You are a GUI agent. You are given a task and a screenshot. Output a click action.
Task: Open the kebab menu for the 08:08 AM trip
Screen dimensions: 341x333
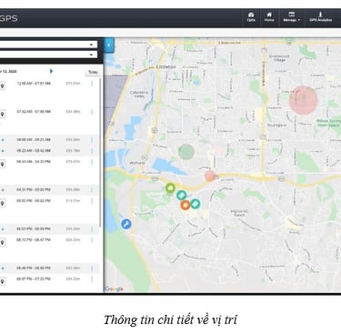point(92,140)
